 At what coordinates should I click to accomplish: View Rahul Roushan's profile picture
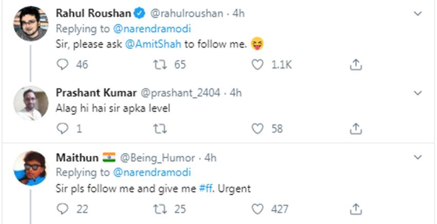pos(30,24)
